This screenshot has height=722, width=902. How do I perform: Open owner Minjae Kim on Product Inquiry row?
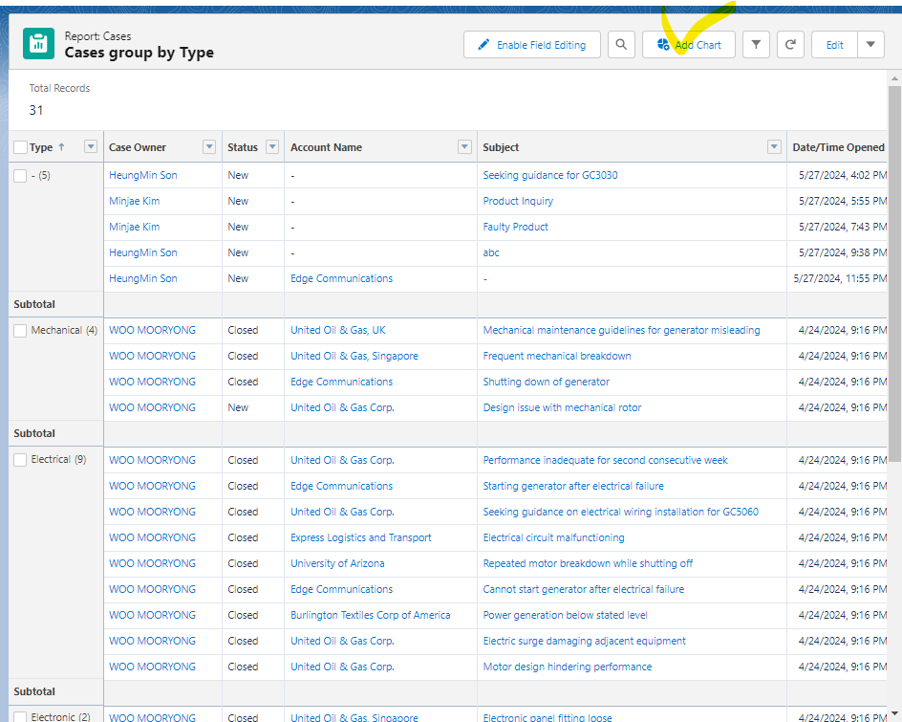point(134,201)
